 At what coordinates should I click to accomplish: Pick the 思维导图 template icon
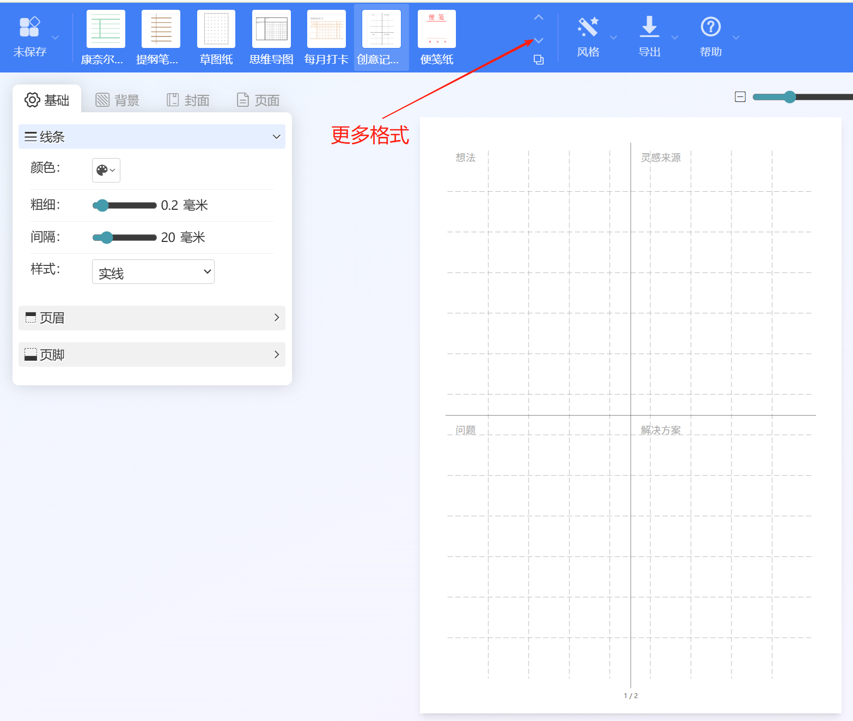pos(271,29)
